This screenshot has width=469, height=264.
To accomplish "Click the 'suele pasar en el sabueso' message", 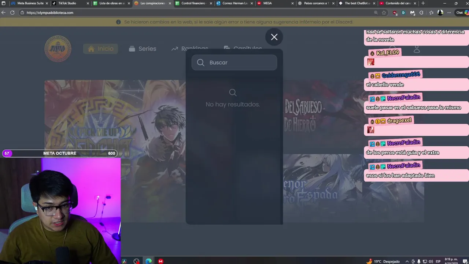I will 413,108.
